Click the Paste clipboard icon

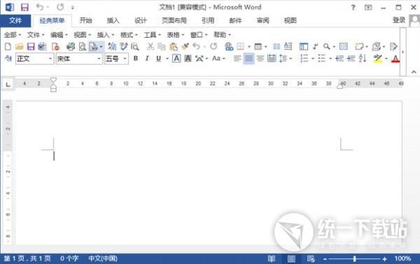pos(174,47)
